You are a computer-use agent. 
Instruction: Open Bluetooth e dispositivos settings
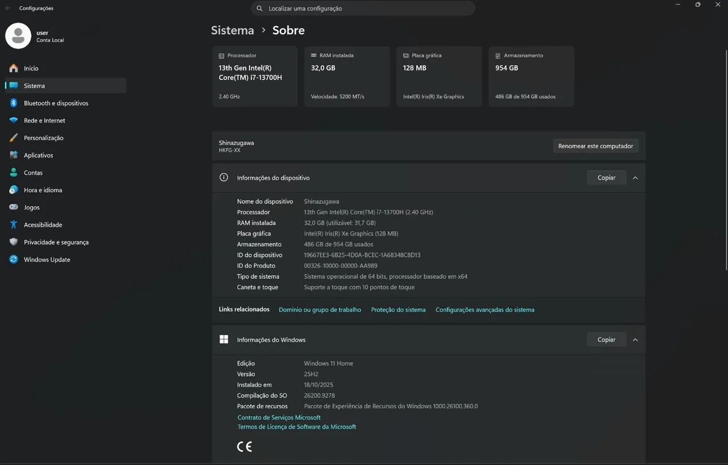[65, 103]
